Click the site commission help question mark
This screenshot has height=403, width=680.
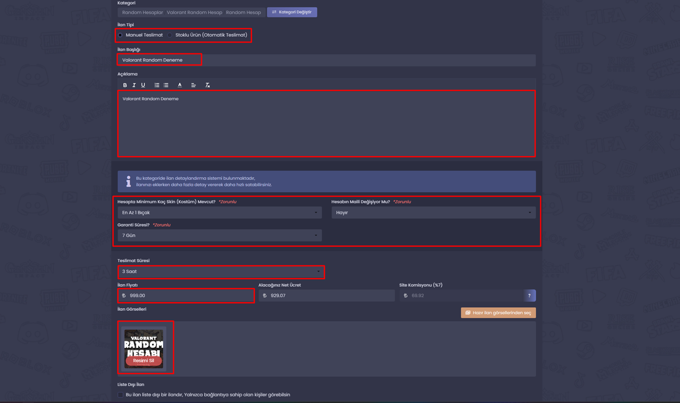529,296
